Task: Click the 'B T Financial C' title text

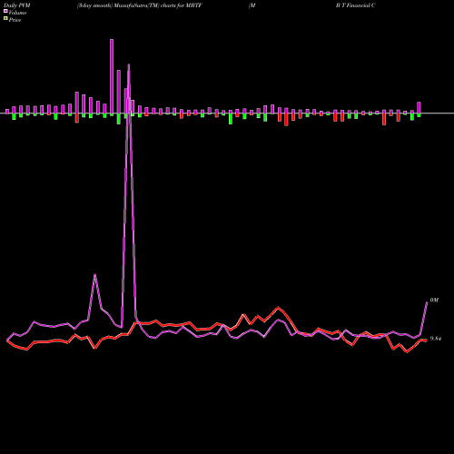Action: pos(356,5)
